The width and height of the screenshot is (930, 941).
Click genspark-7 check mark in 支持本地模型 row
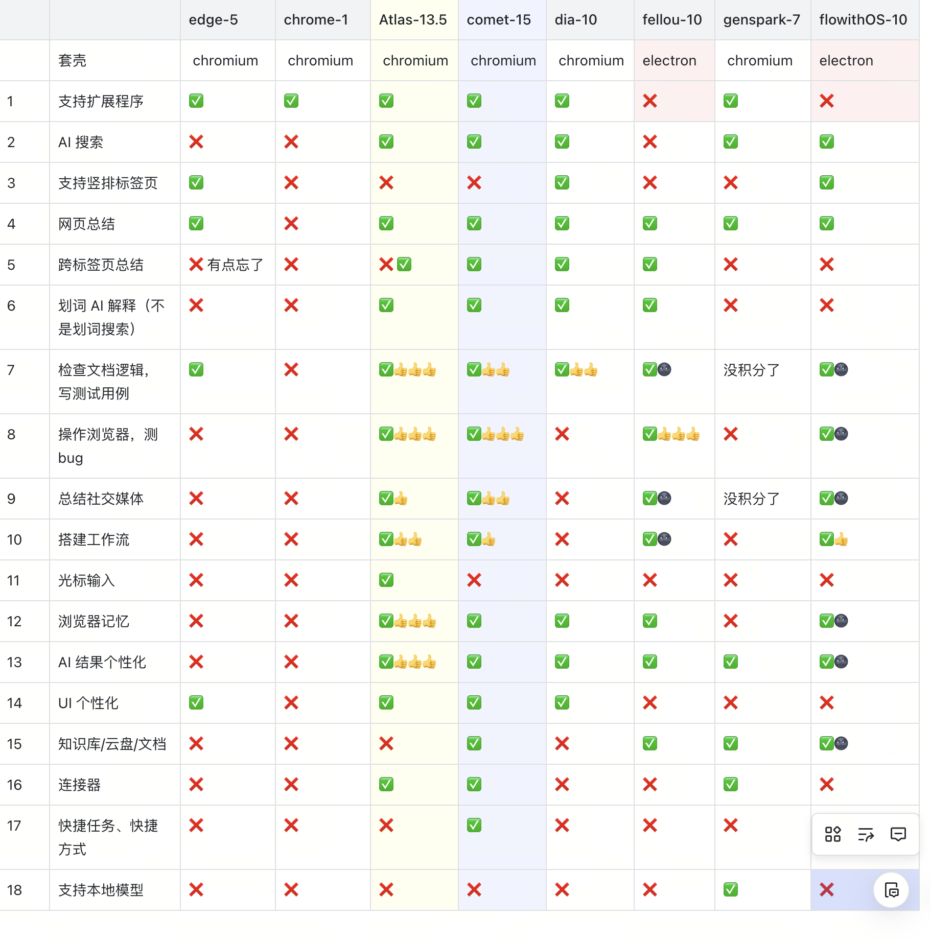(x=731, y=890)
